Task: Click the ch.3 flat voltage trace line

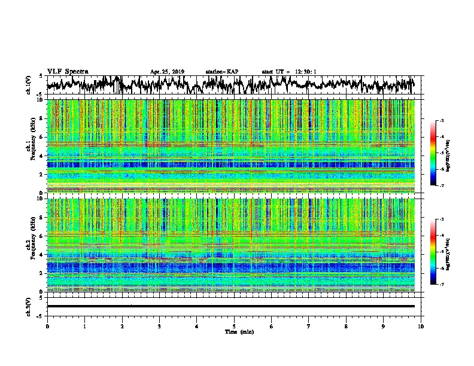Action: (230, 306)
